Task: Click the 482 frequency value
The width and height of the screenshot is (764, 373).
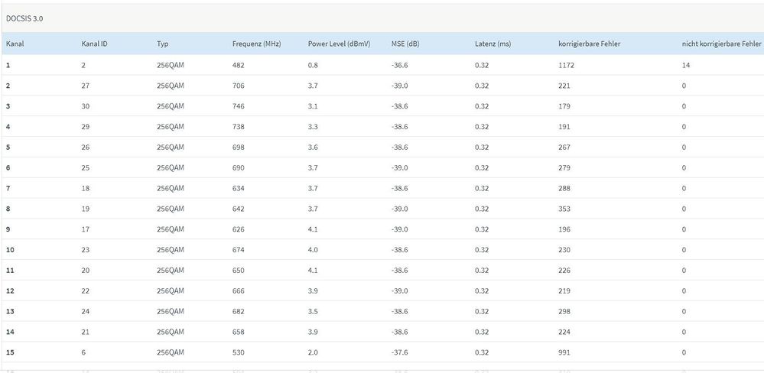Action: [238, 66]
